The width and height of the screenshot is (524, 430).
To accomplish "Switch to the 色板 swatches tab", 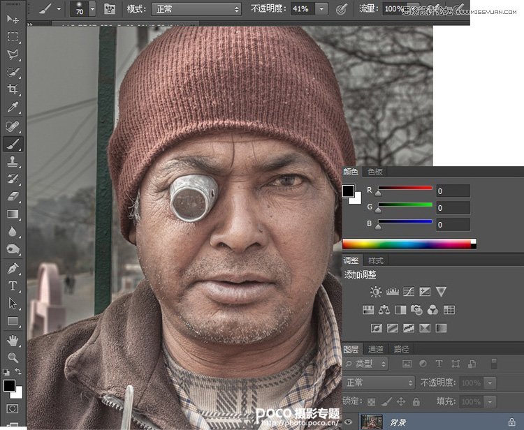I will (375, 172).
